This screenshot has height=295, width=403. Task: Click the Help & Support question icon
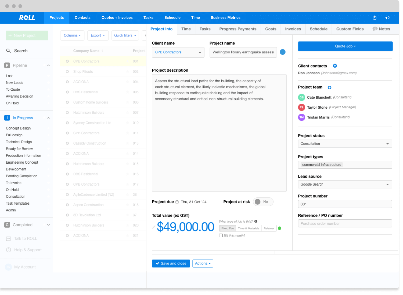coord(9,250)
